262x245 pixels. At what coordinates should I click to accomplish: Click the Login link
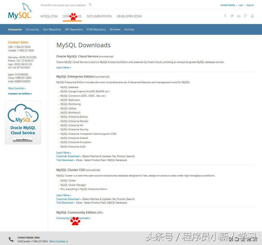(x=241, y=5)
